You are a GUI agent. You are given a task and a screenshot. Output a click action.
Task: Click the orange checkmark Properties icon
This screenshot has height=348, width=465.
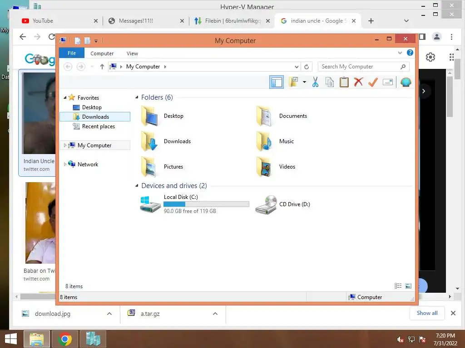coord(373,82)
